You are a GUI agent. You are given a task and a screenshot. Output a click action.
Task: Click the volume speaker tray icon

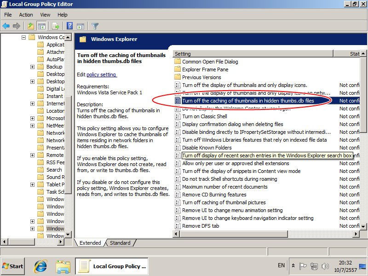point(325,266)
